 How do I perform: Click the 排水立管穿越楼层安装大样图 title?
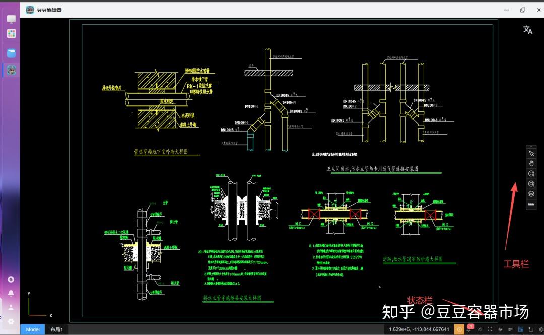(232, 298)
